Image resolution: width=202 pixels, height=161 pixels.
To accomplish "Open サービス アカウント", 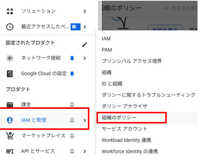I will pyautogui.click(x=124, y=129).
